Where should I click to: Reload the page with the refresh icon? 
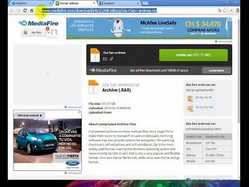tap(25, 10)
